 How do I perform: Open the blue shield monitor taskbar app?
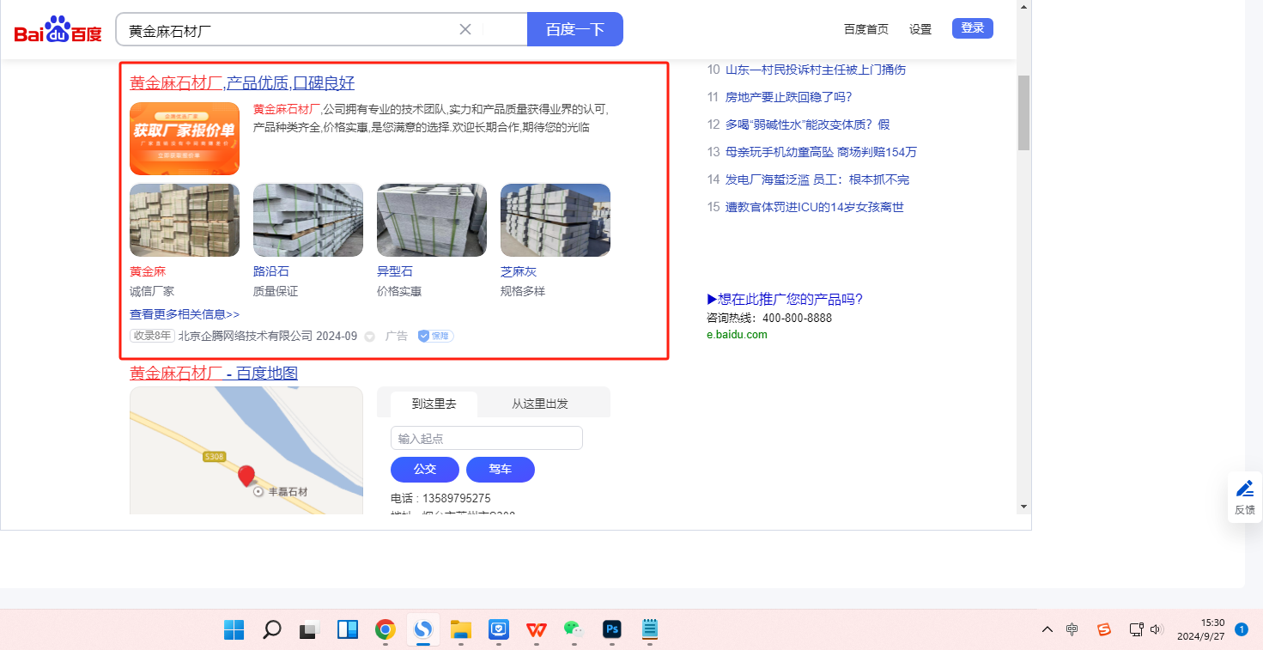(x=499, y=630)
